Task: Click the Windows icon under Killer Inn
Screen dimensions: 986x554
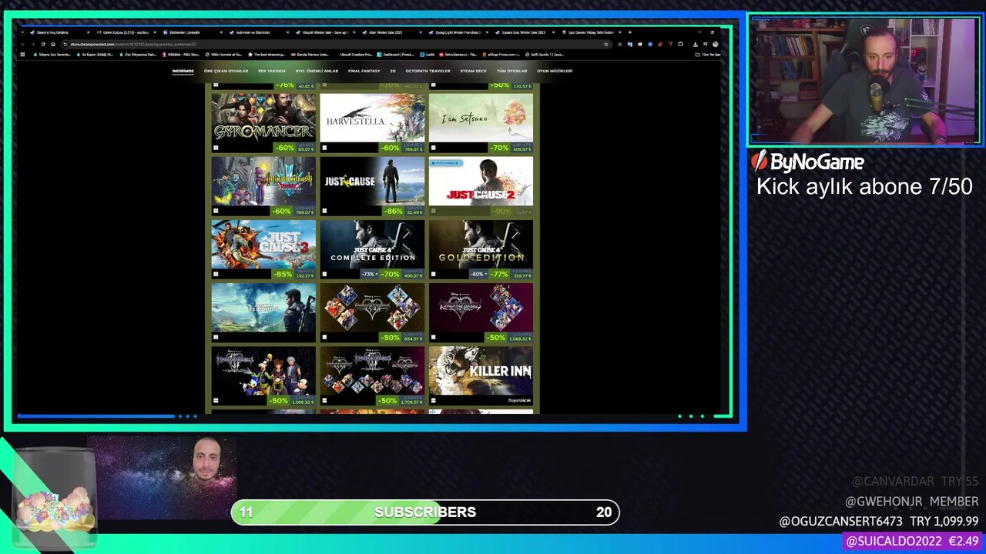Action: (433, 400)
